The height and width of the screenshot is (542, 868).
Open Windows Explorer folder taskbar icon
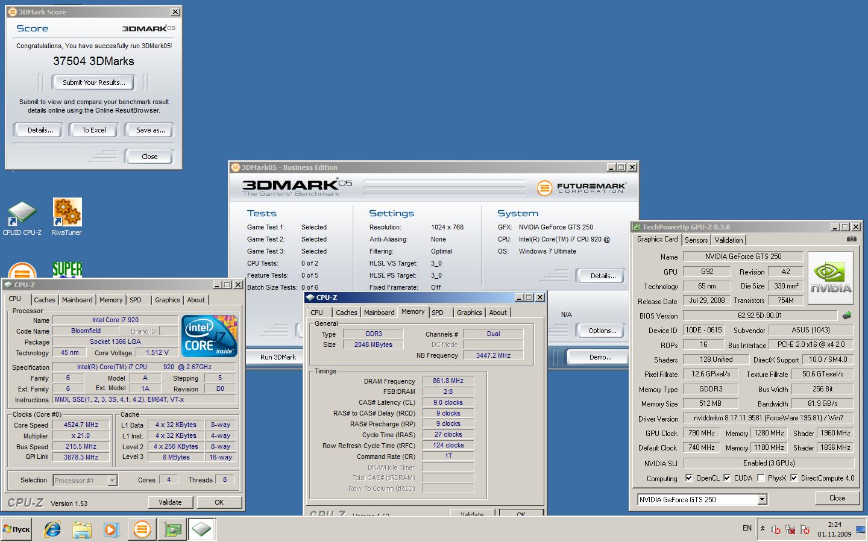point(82,529)
